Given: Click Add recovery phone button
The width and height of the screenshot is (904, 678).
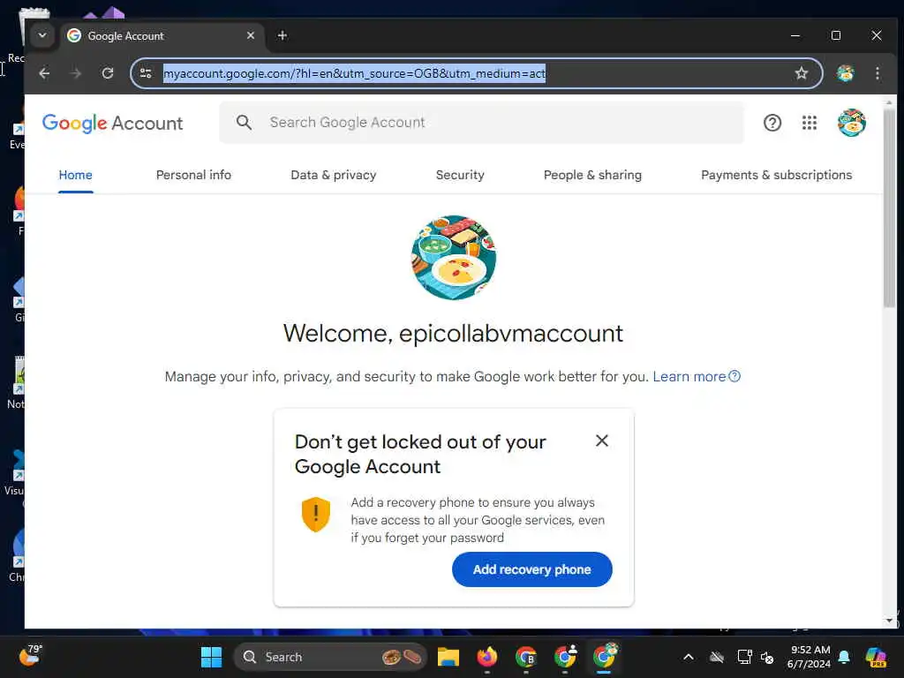Looking at the screenshot, I should (x=532, y=569).
